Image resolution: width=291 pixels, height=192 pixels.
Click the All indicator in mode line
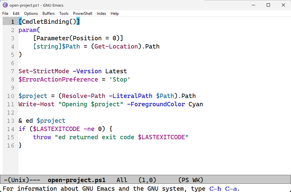click(122, 180)
